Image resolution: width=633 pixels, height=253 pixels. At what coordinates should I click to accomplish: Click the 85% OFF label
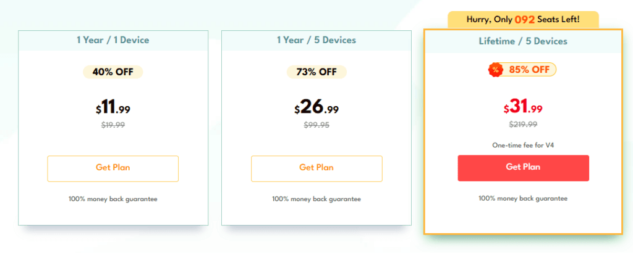[529, 70]
